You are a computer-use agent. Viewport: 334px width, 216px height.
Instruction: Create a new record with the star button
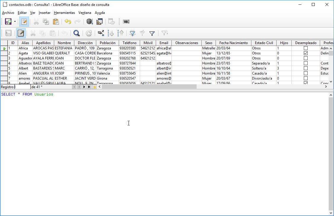click(x=94, y=87)
